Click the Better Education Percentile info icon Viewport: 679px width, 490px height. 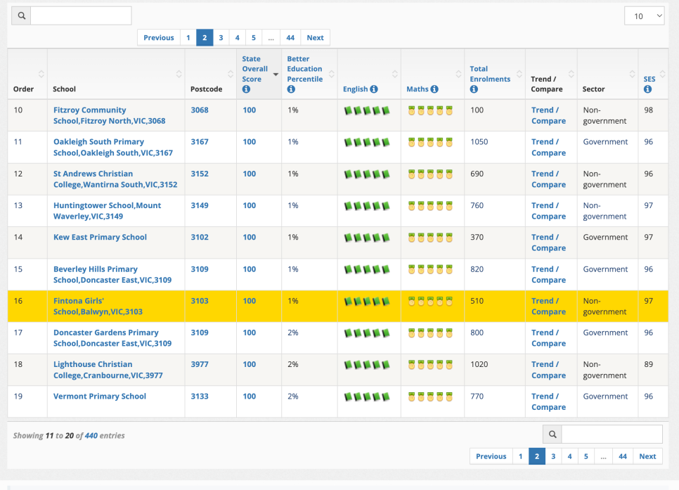291,89
